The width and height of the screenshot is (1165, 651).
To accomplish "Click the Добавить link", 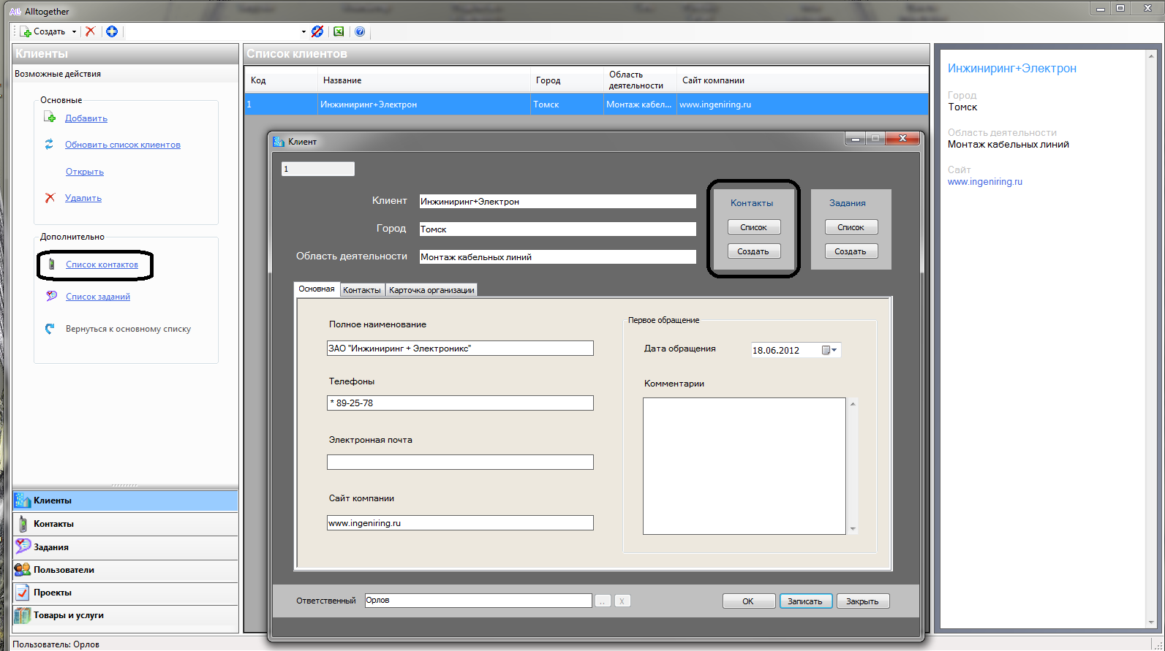I will point(86,118).
